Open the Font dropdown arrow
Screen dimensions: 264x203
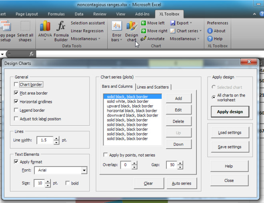click(x=84, y=170)
